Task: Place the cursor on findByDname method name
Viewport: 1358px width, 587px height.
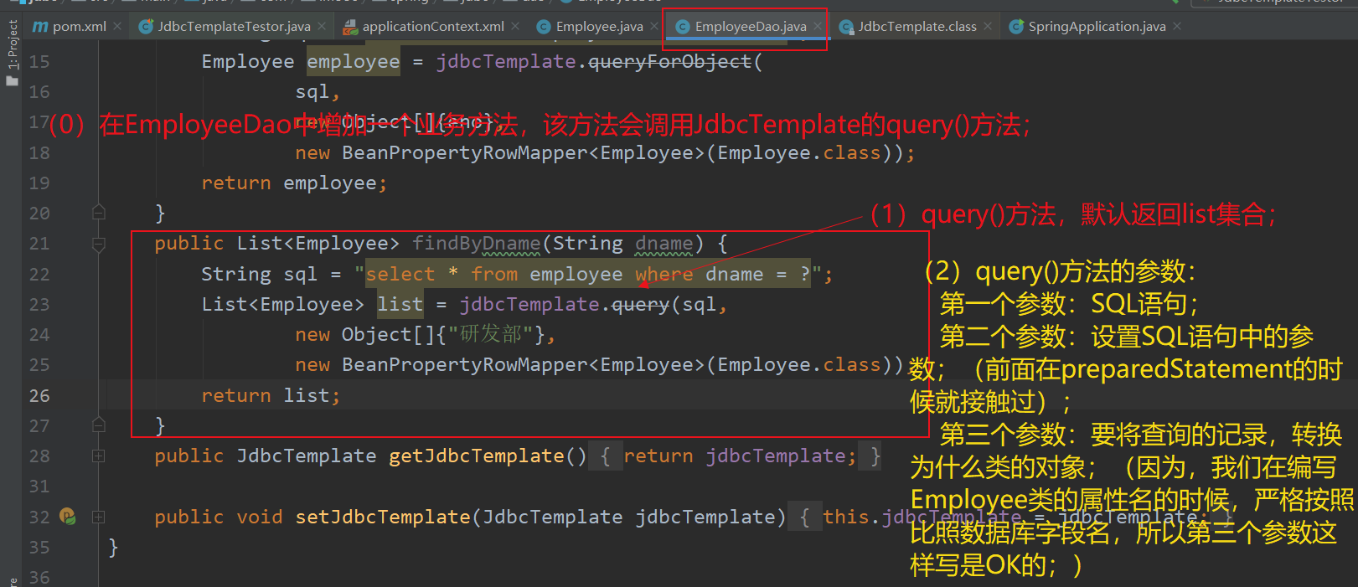Action: 476,244
